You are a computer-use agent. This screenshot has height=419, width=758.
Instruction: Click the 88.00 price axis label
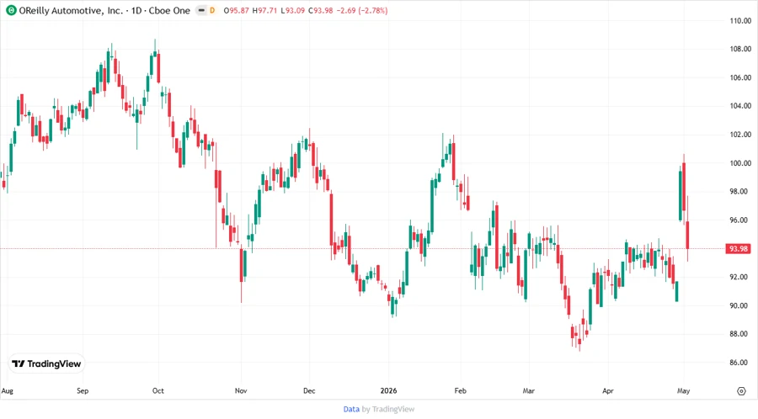click(x=739, y=334)
